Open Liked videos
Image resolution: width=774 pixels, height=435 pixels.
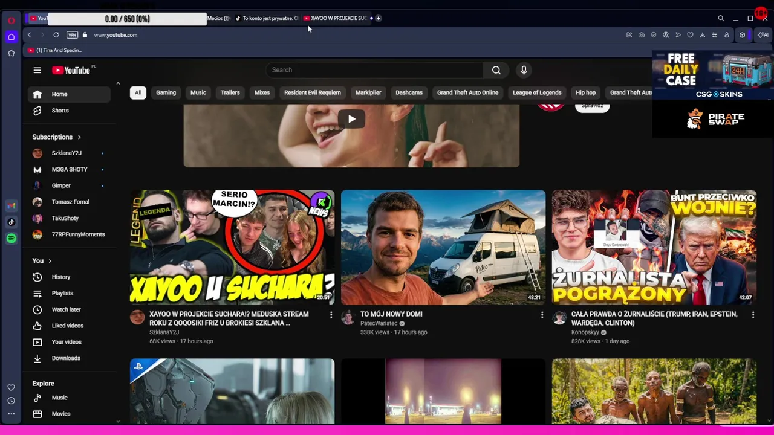(x=69, y=326)
